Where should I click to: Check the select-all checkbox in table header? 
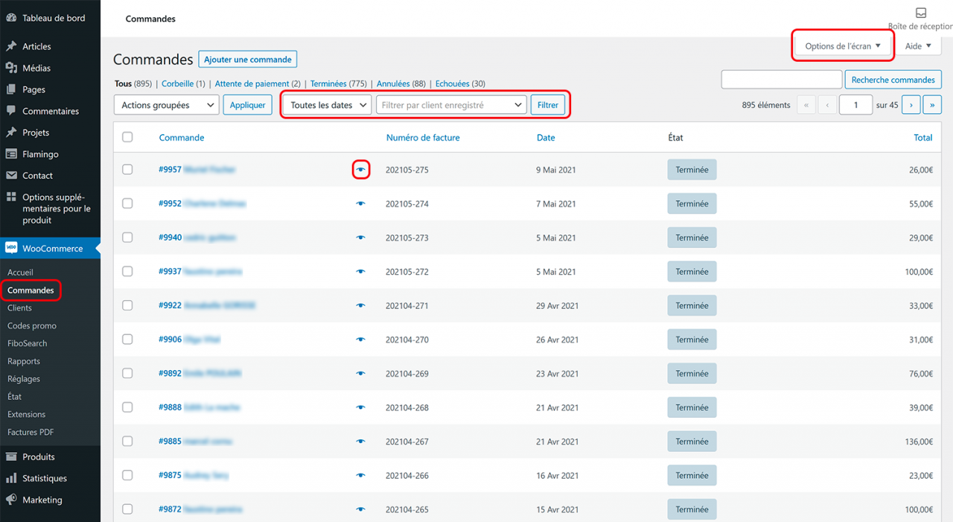[127, 137]
